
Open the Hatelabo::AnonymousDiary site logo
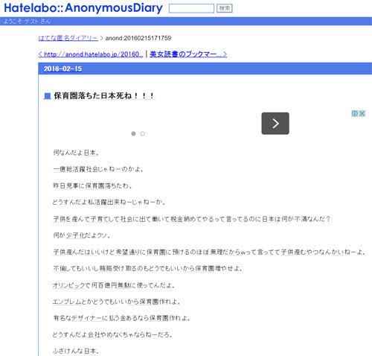83,8
